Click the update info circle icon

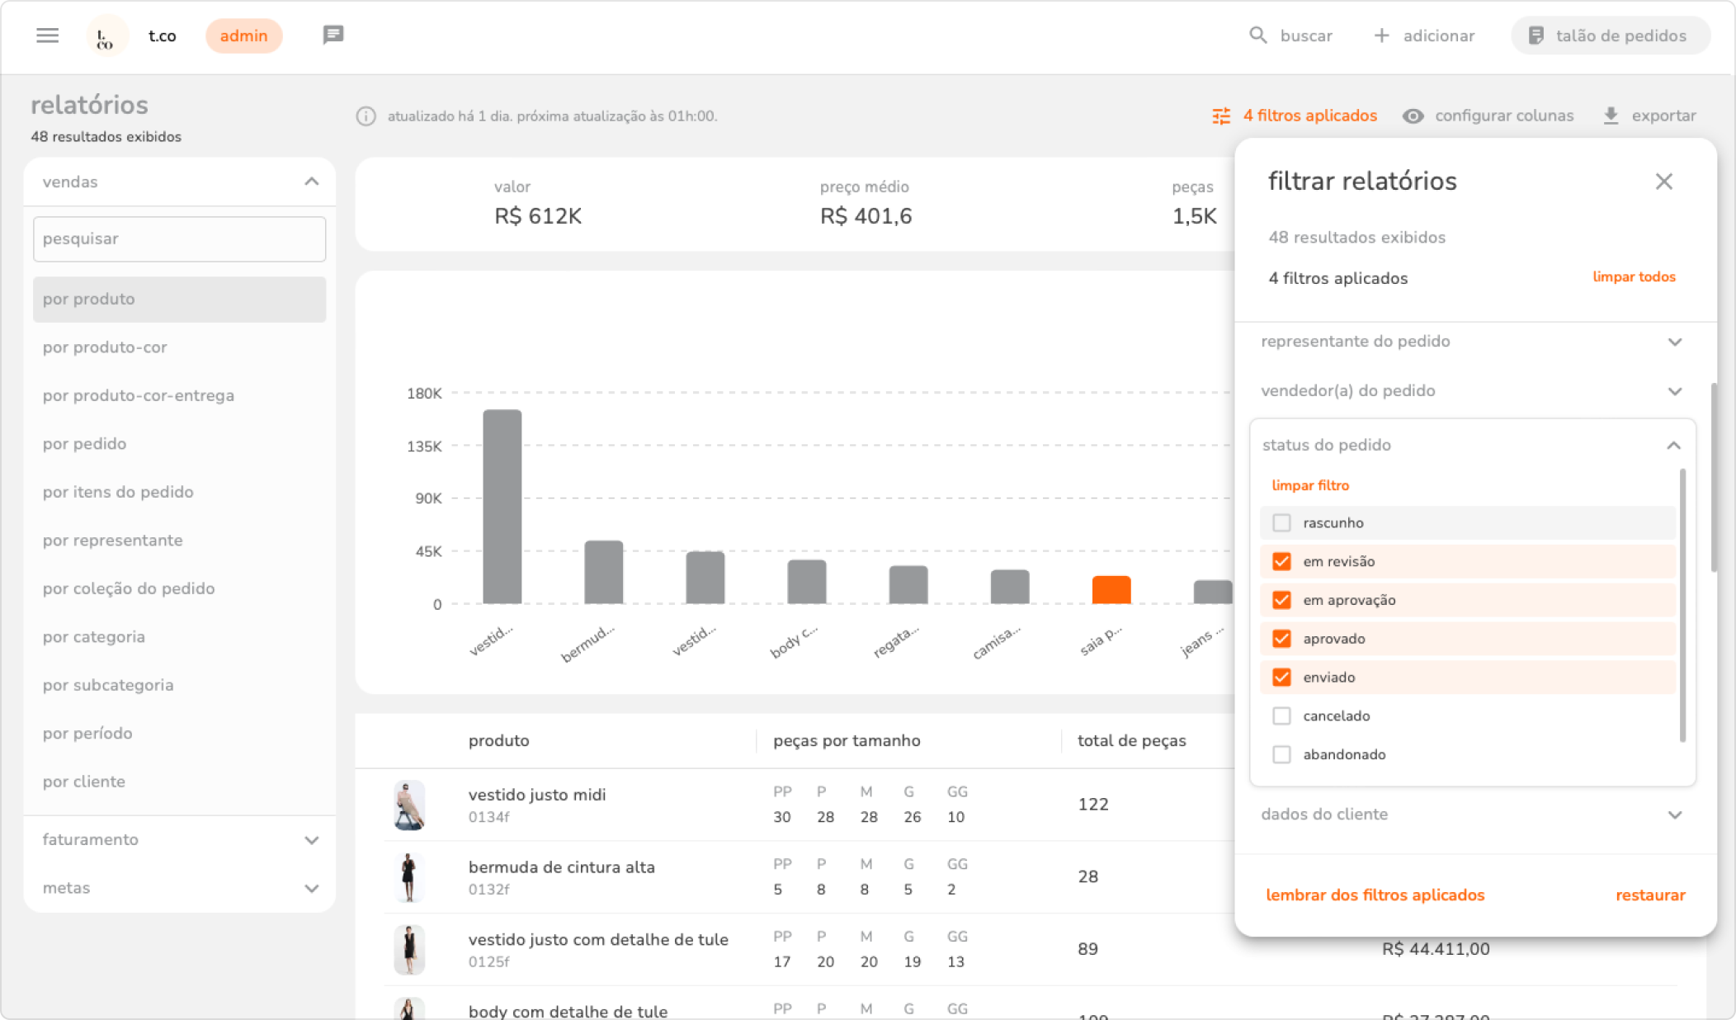(366, 116)
